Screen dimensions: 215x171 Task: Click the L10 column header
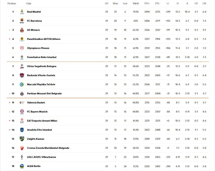coord(204,4)
